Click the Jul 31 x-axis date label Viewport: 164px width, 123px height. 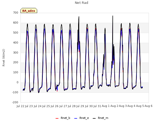coord(97,106)
